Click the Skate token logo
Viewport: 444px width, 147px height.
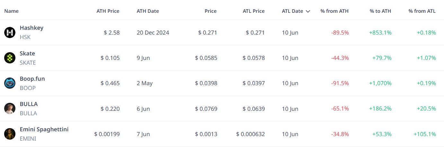(x=10, y=58)
